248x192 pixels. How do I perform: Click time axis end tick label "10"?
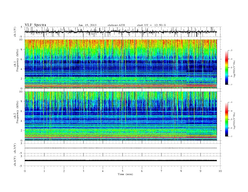(x=220, y=171)
